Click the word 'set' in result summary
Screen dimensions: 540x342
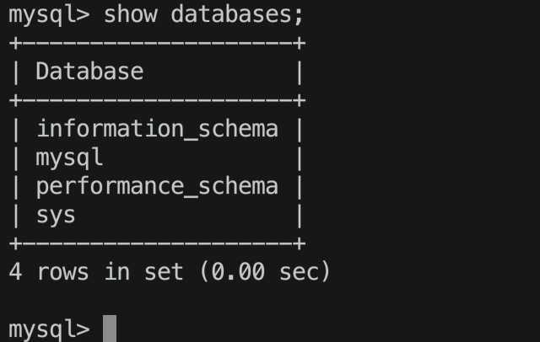click(164, 272)
